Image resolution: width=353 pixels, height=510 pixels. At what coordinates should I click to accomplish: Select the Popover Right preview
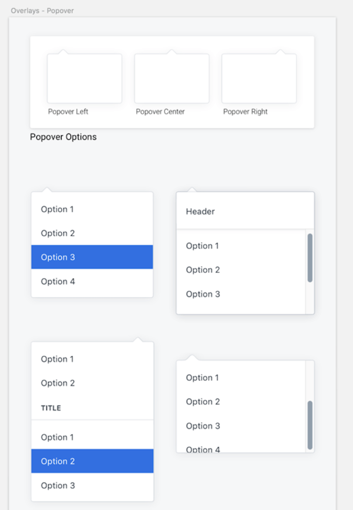point(258,77)
